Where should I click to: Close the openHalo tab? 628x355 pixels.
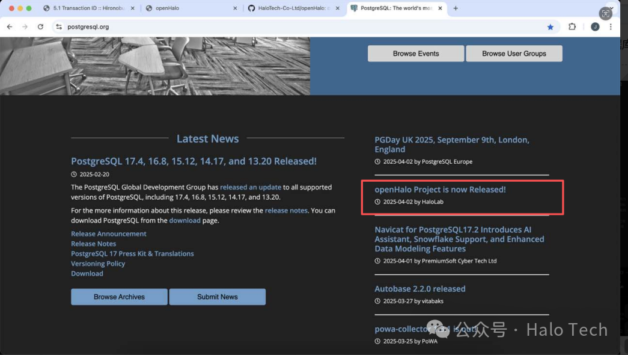(235, 8)
